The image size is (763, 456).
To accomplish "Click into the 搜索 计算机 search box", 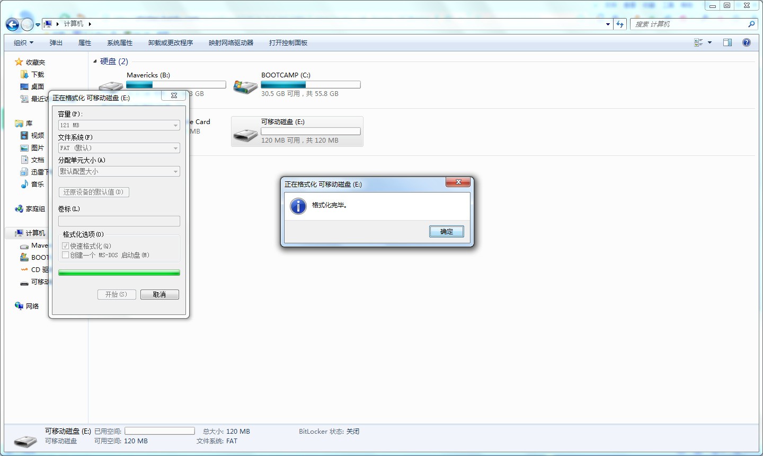I will pos(689,24).
